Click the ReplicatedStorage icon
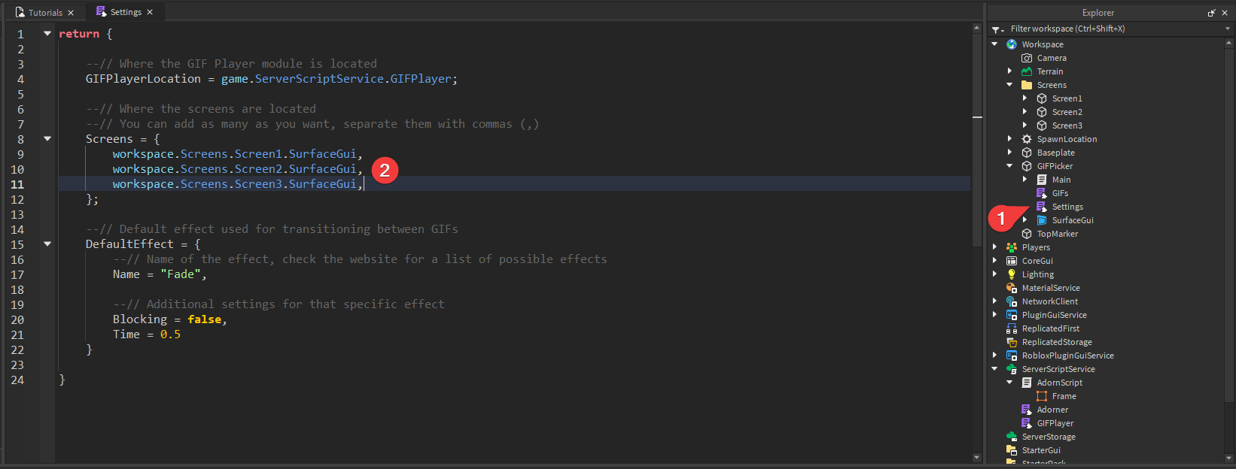The width and height of the screenshot is (1236, 469). [x=1012, y=342]
